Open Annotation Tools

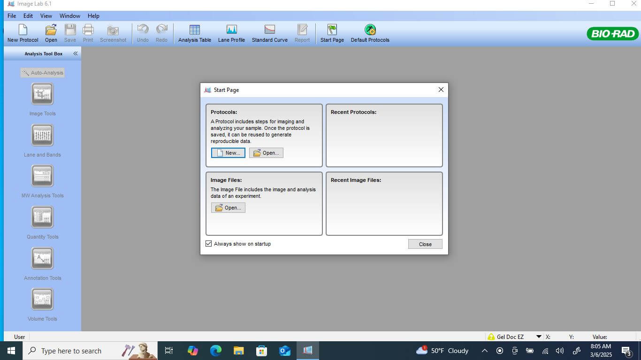[42, 258]
